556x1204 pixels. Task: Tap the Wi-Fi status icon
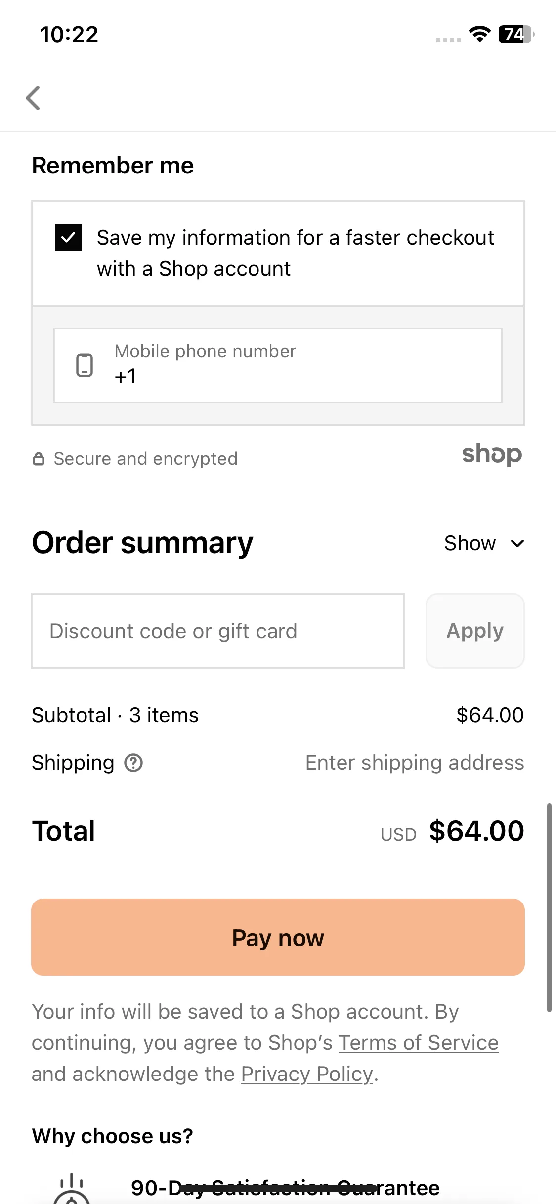click(x=479, y=34)
